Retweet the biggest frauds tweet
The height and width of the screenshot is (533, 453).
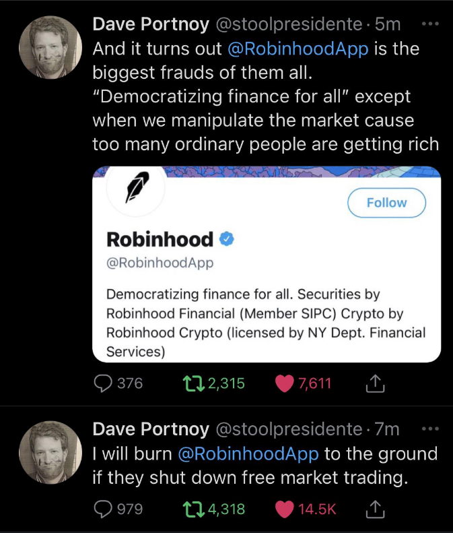click(194, 383)
